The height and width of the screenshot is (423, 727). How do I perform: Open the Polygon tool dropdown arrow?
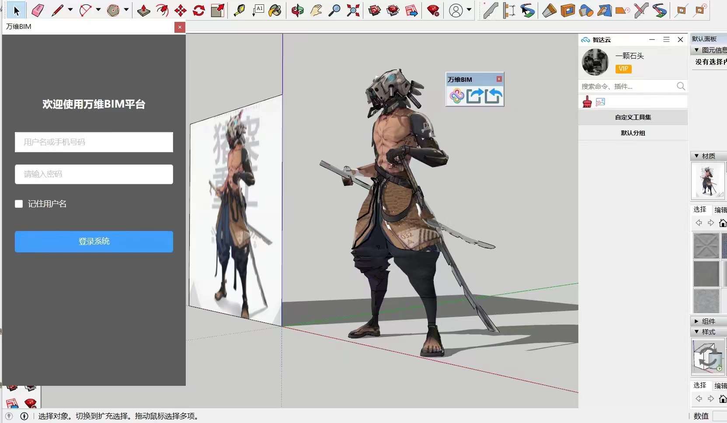click(126, 10)
